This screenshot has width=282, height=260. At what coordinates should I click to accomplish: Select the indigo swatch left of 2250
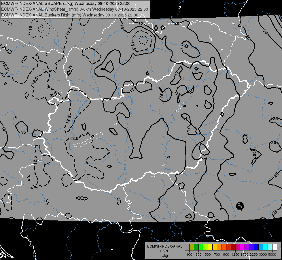(x=251, y=247)
